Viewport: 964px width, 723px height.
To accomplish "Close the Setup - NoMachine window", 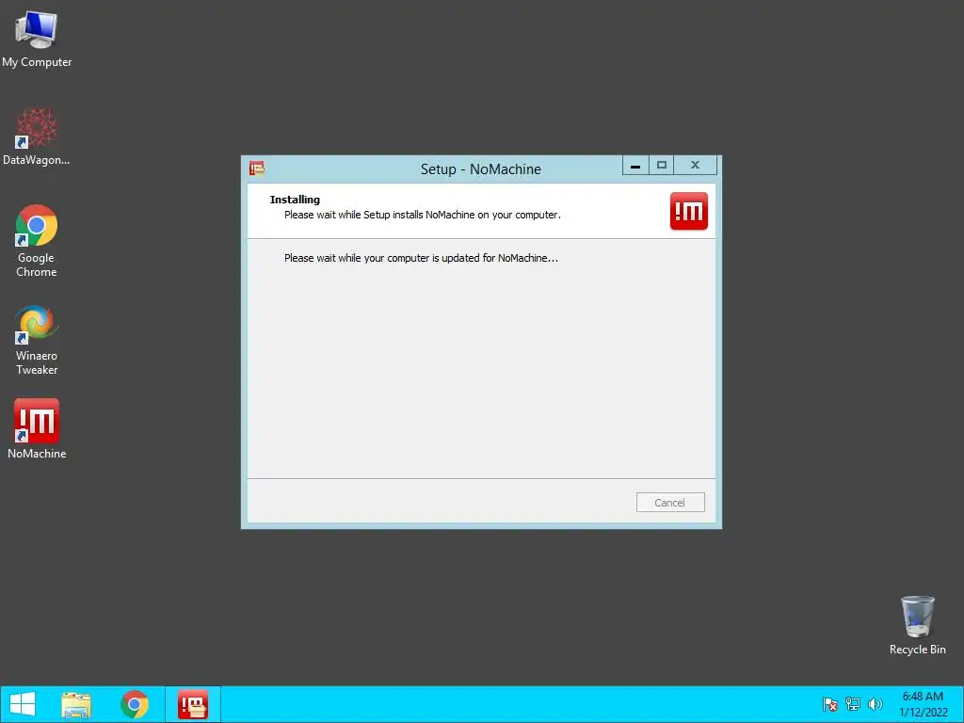I will tap(696, 166).
